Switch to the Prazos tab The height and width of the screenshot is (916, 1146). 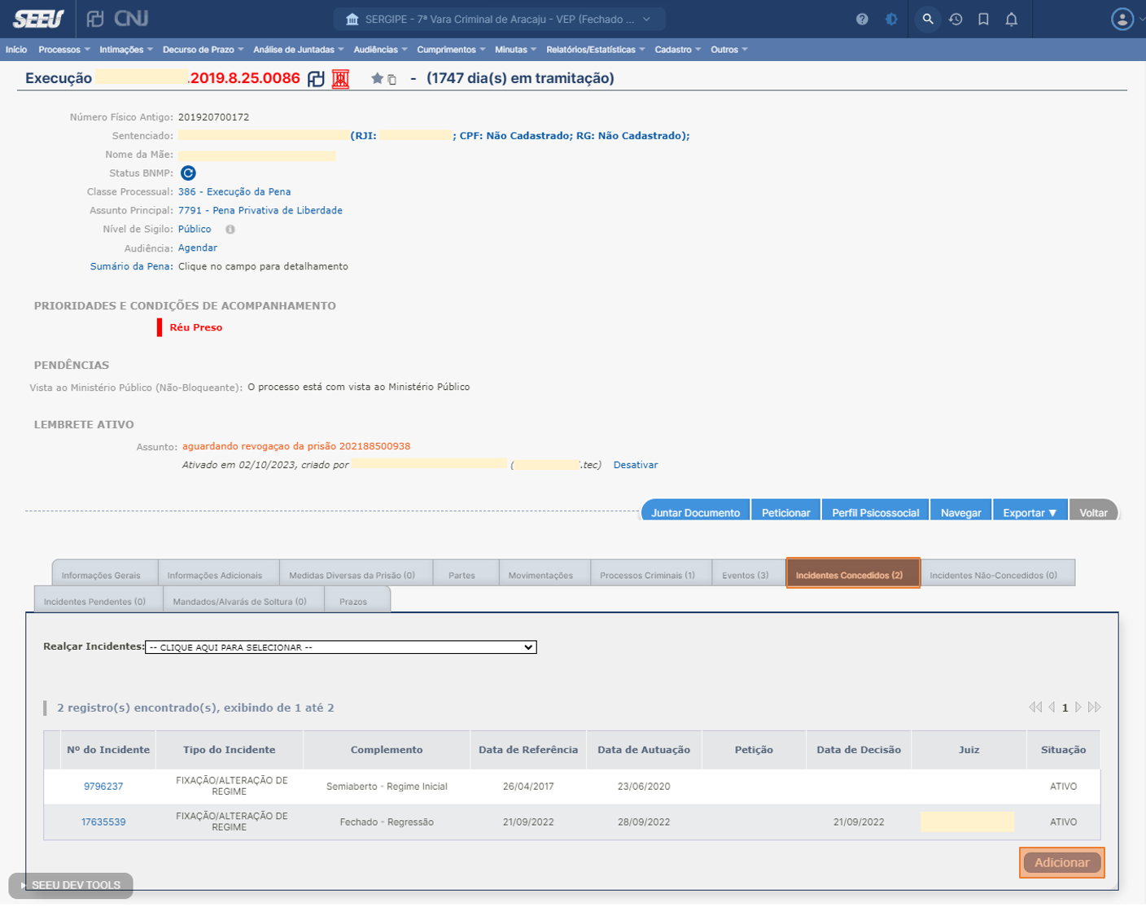click(357, 599)
